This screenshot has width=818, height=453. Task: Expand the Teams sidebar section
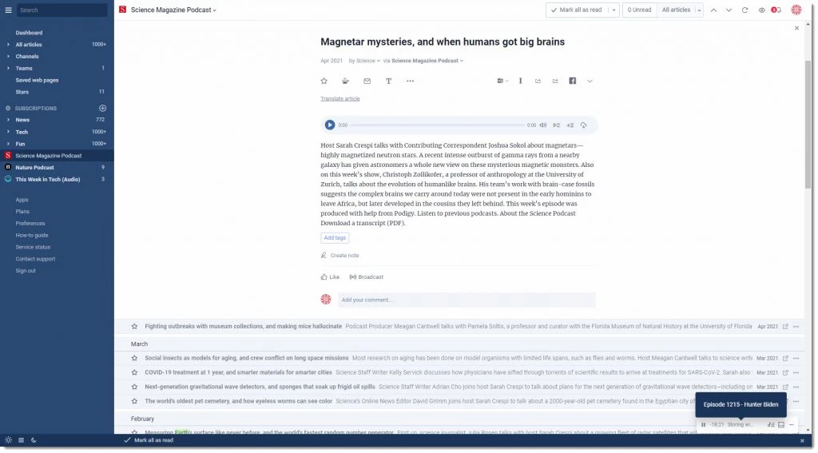8,69
